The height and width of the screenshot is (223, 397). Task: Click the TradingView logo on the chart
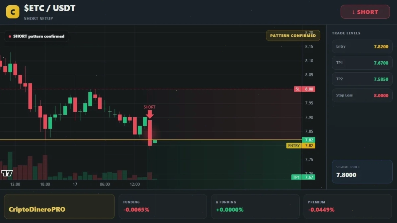[7, 173]
